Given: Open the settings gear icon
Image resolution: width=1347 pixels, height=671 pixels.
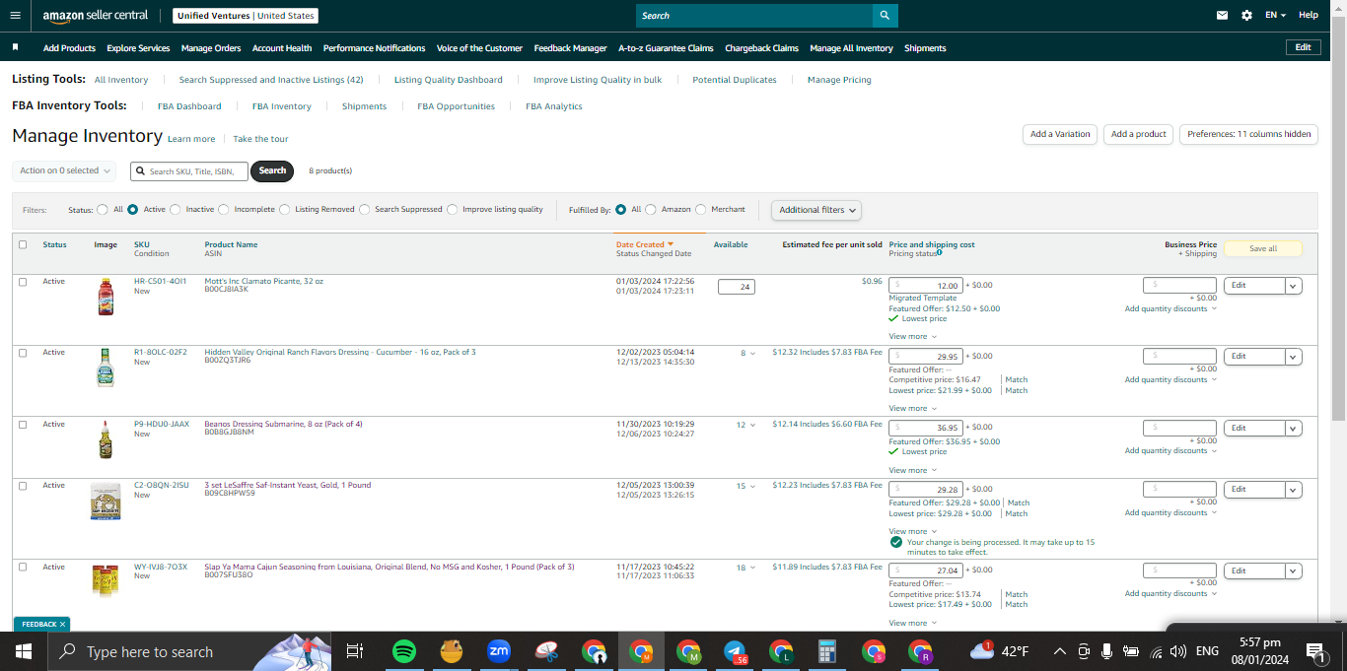Looking at the screenshot, I should 1246,16.
